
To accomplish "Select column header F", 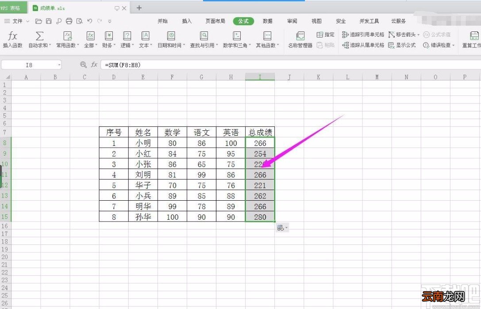I will coord(172,77).
